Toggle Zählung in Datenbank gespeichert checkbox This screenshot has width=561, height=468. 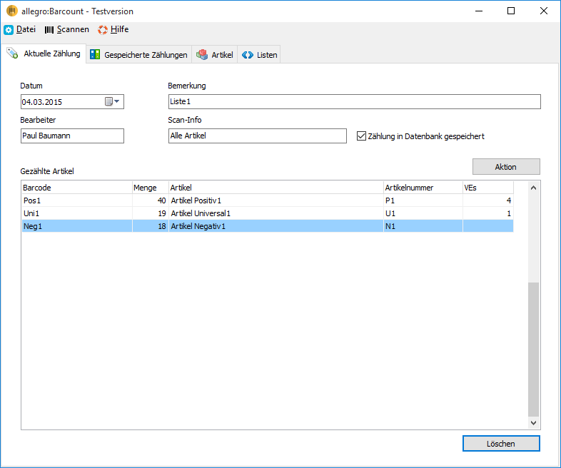coord(361,136)
